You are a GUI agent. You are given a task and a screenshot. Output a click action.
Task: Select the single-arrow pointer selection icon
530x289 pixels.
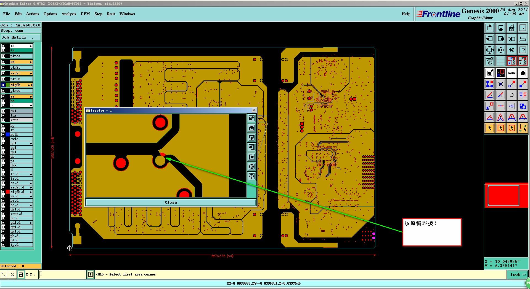click(x=490, y=128)
